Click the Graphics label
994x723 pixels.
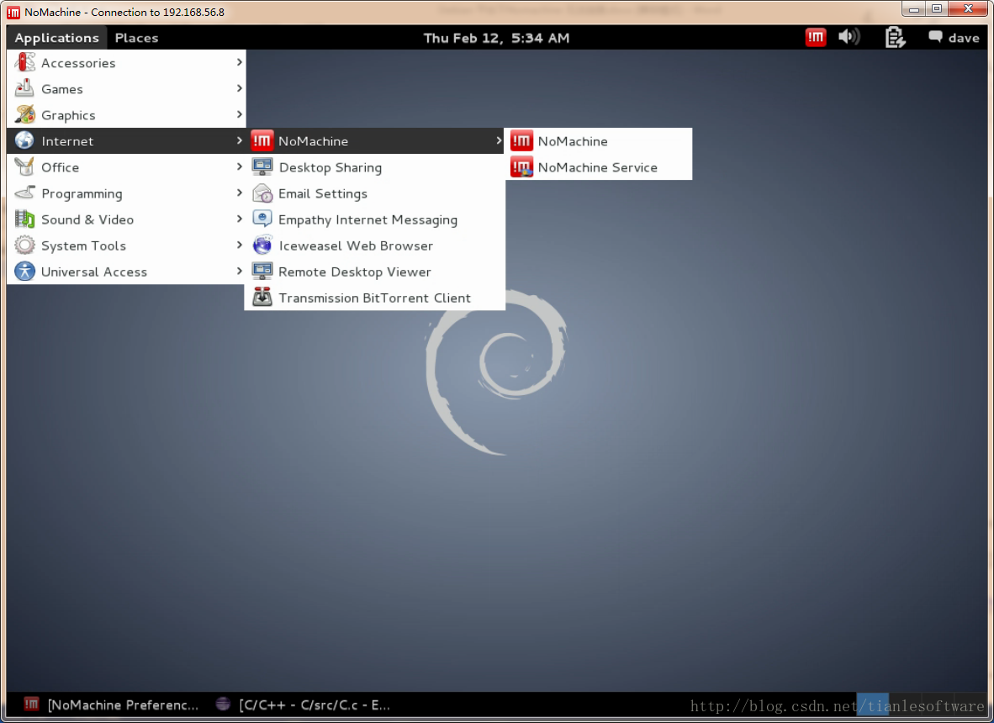coord(68,115)
